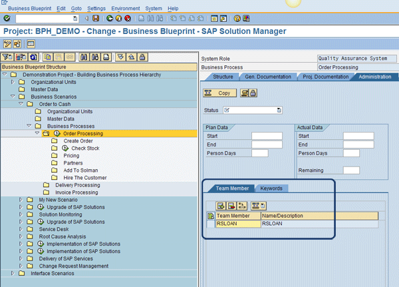Select the Create Order tree item
This screenshot has width=399, height=287.
point(78,141)
